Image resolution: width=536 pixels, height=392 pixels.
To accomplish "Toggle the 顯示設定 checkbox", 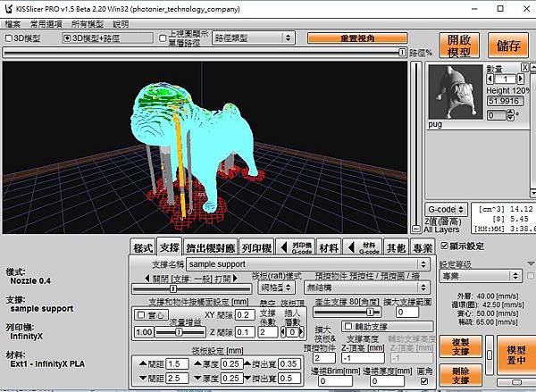I will [x=444, y=246].
